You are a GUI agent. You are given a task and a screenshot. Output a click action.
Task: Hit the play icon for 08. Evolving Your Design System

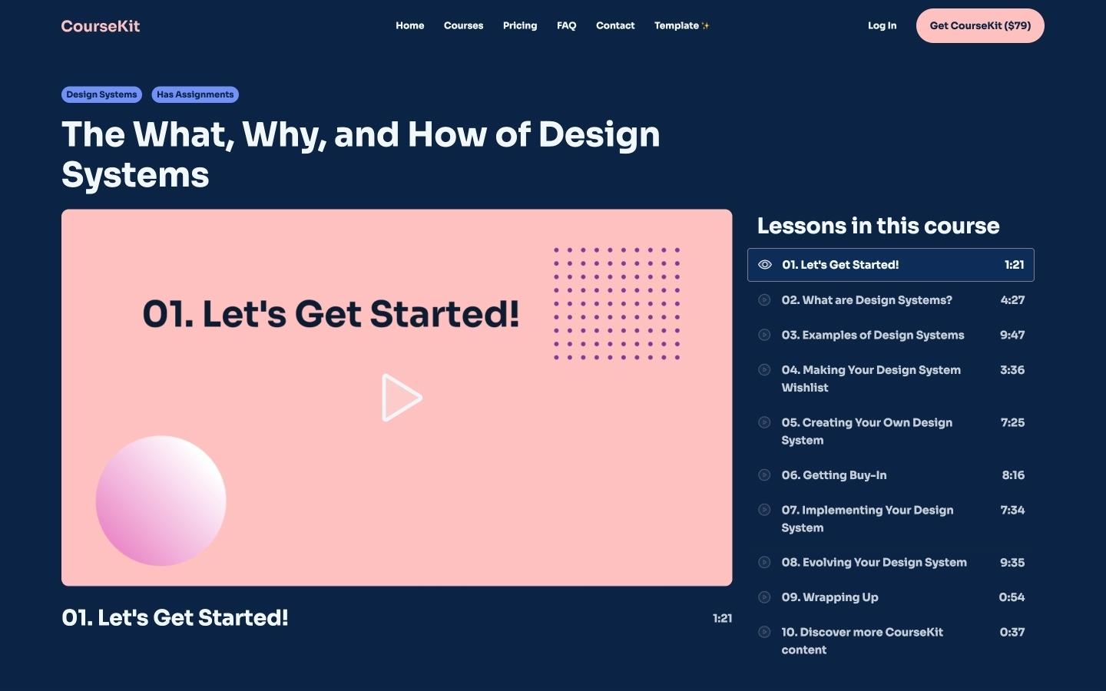point(765,562)
